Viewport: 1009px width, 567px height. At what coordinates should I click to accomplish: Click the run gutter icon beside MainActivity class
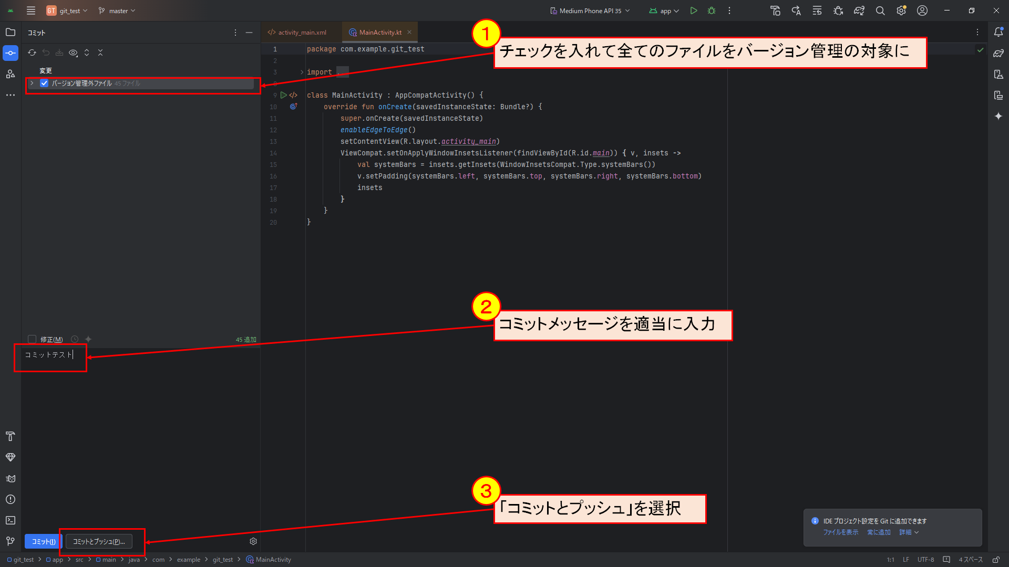point(284,95)
